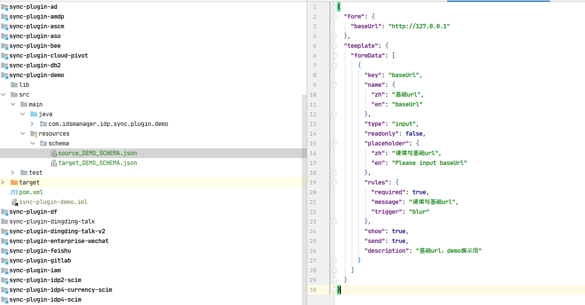585x305 pixels.
Task: Toggle code folding for the "template" block
Action: tap(335, 46)
